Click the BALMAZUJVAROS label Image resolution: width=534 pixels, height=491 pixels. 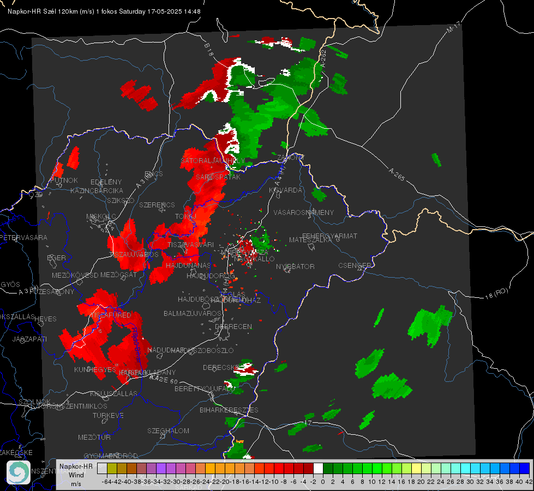pyautogui.click(x=193, y=313)
